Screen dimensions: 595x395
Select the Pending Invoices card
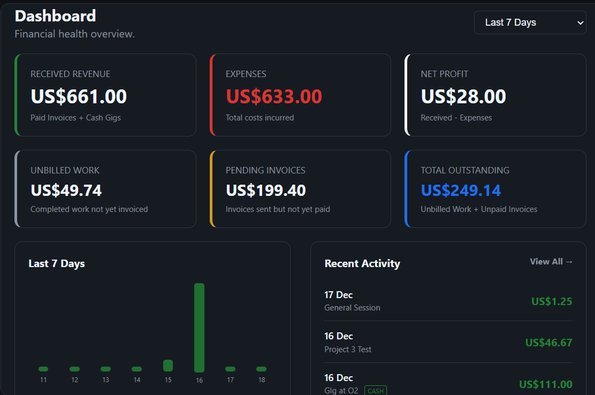tap(300, 188)
